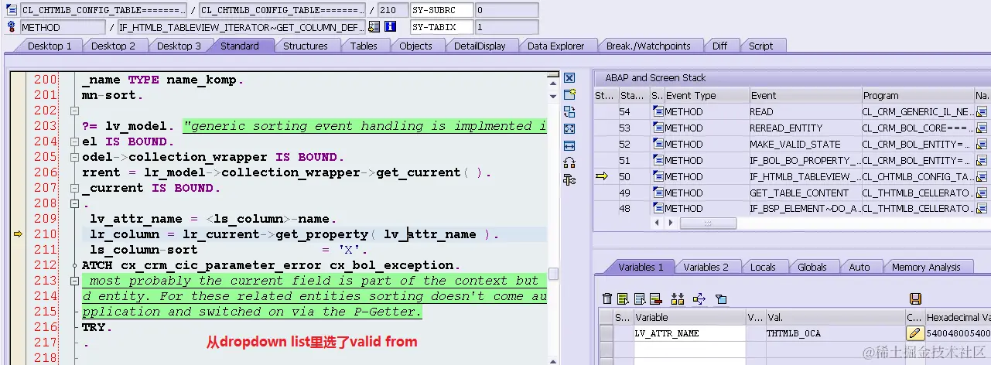Open the Globals tab
The width and height of the screenshot is (991, 365).
[x=812, y=267]
